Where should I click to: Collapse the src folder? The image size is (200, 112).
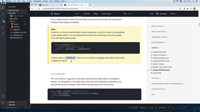pos(14,21)
